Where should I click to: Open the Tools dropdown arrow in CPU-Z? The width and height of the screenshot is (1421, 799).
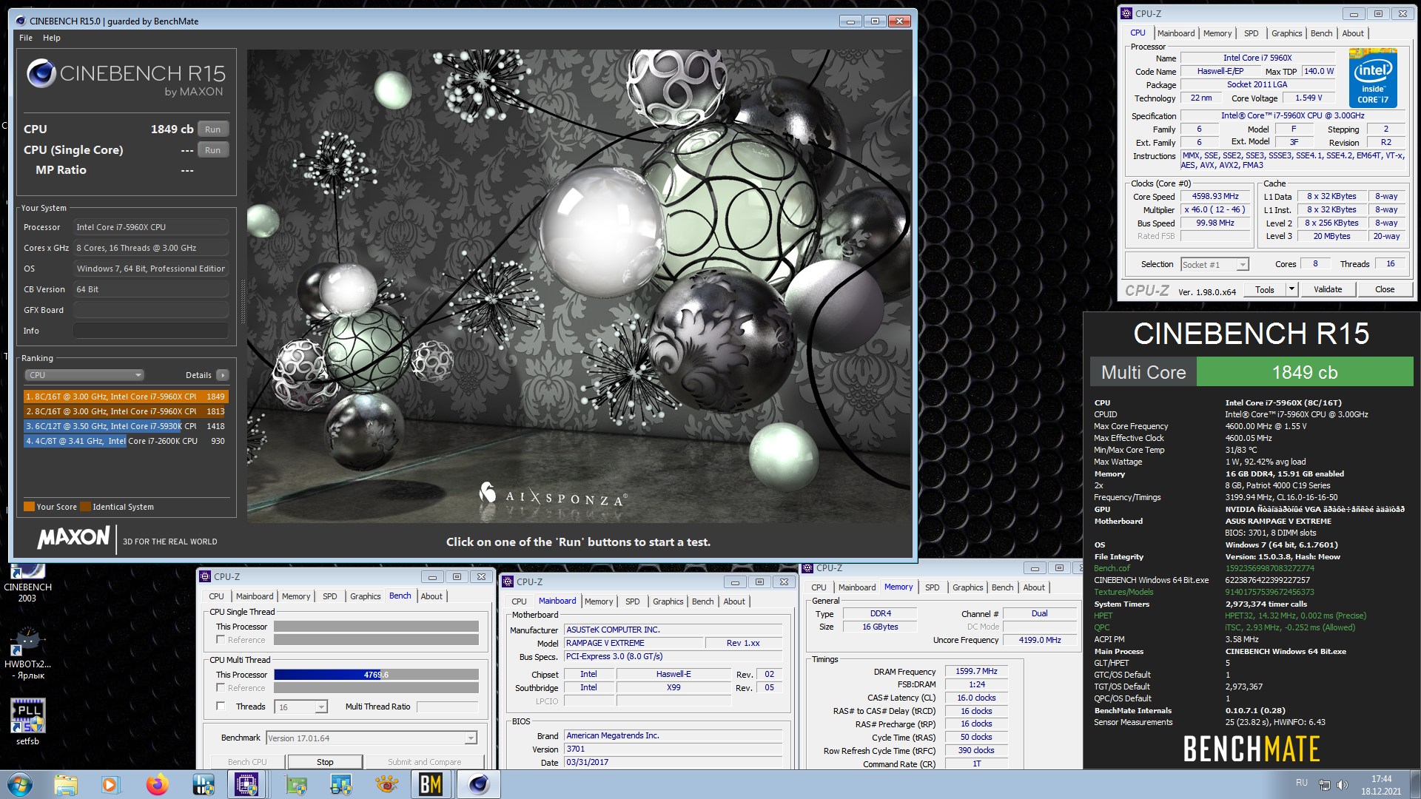pos(1292,289)
